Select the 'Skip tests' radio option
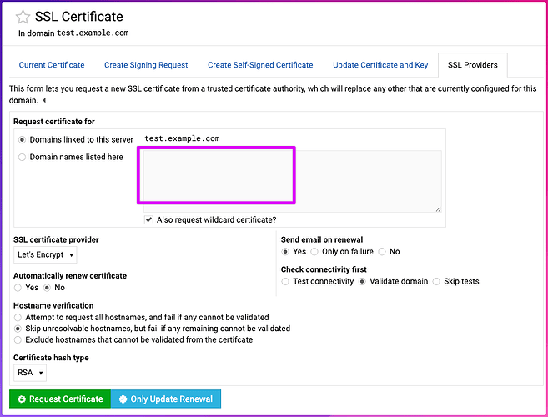This screenshot has height=417, width=548. (x=436, y=281)
